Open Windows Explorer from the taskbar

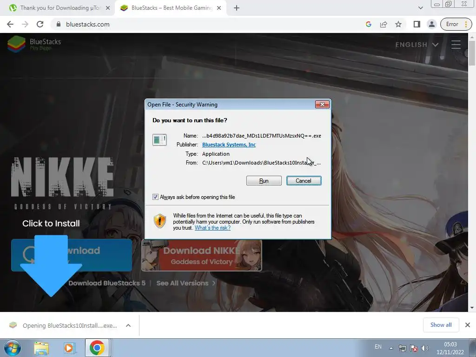click(41, 348)
